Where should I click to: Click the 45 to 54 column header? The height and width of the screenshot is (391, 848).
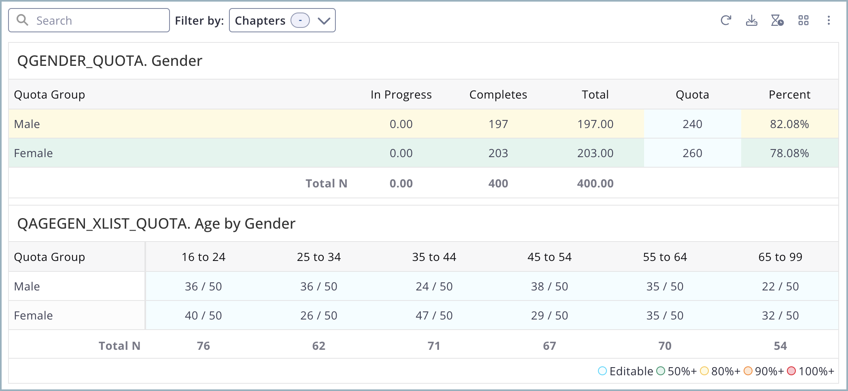pos(549,257)
